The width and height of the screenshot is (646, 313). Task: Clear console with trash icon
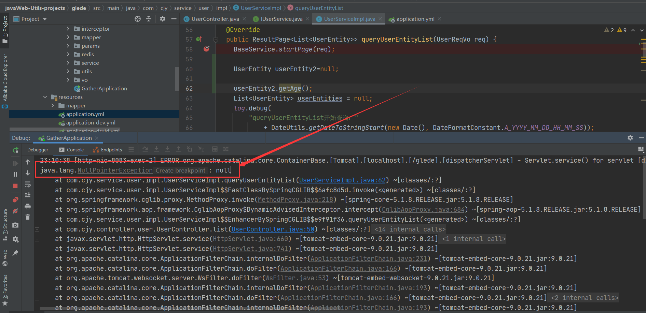(28, 217)
